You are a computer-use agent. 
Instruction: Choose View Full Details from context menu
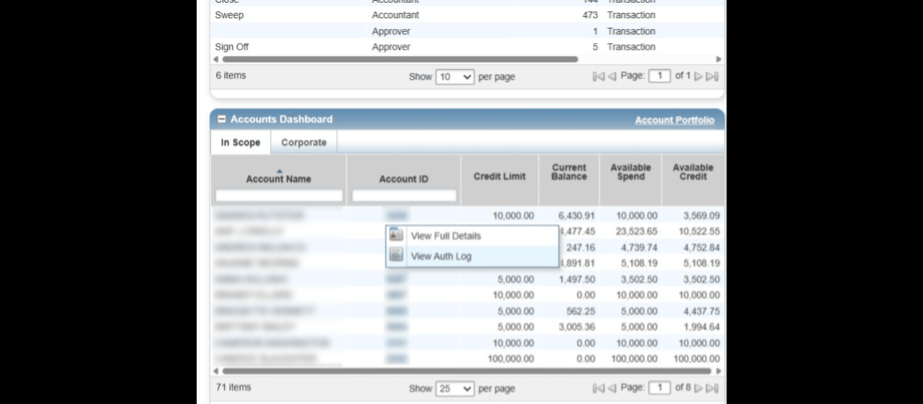(x=445, y=236)
